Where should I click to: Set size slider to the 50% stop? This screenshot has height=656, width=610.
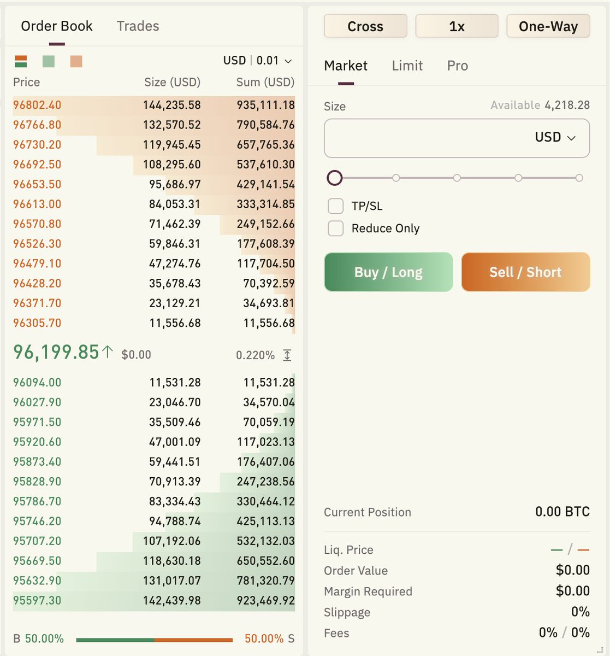coord(457,178)
